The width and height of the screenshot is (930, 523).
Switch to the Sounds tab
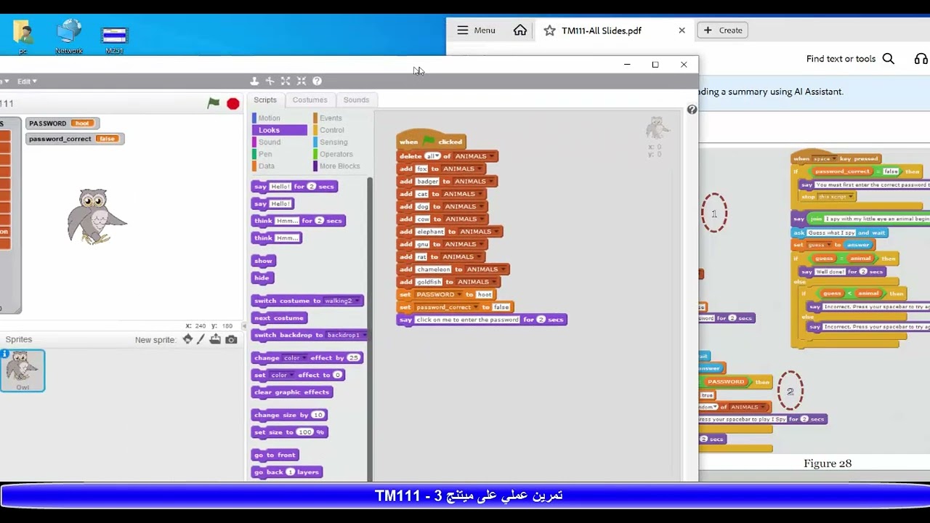click(356, 100)
